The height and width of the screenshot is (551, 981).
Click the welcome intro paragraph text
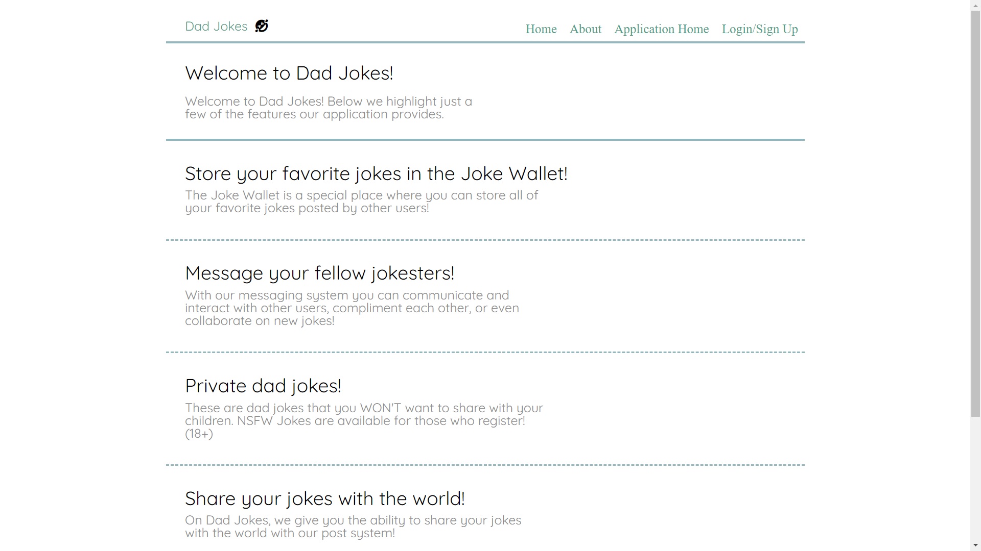click(x=328, y=108)
